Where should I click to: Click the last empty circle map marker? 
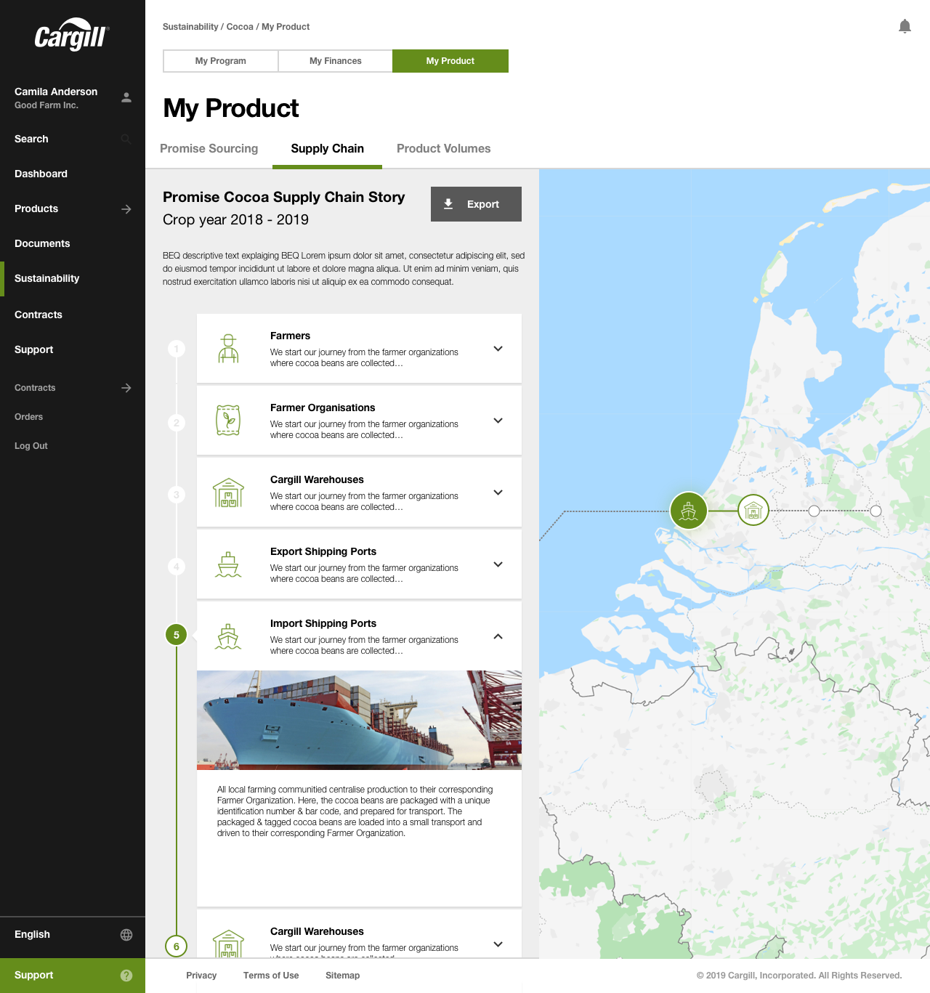(876, 511)
